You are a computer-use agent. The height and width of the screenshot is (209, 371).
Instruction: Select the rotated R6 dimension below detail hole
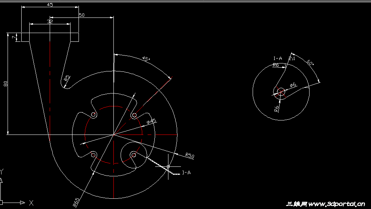click(x=277, y=109)
